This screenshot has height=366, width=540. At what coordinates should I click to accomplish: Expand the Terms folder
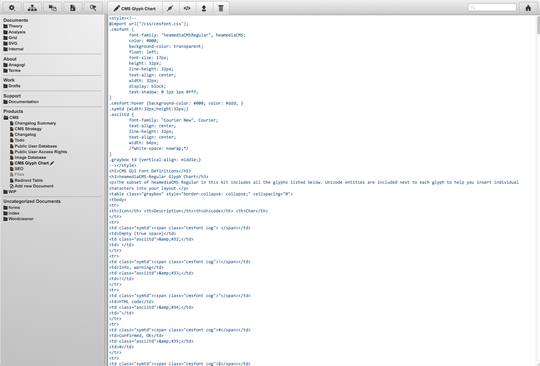[12, 70]
